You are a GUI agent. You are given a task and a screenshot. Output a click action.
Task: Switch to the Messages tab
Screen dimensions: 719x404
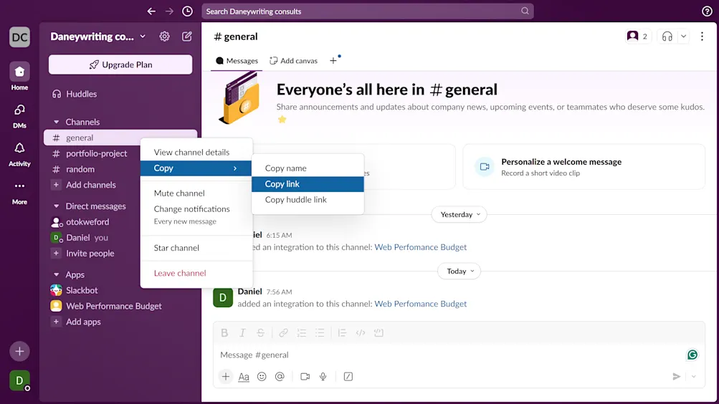237,61
